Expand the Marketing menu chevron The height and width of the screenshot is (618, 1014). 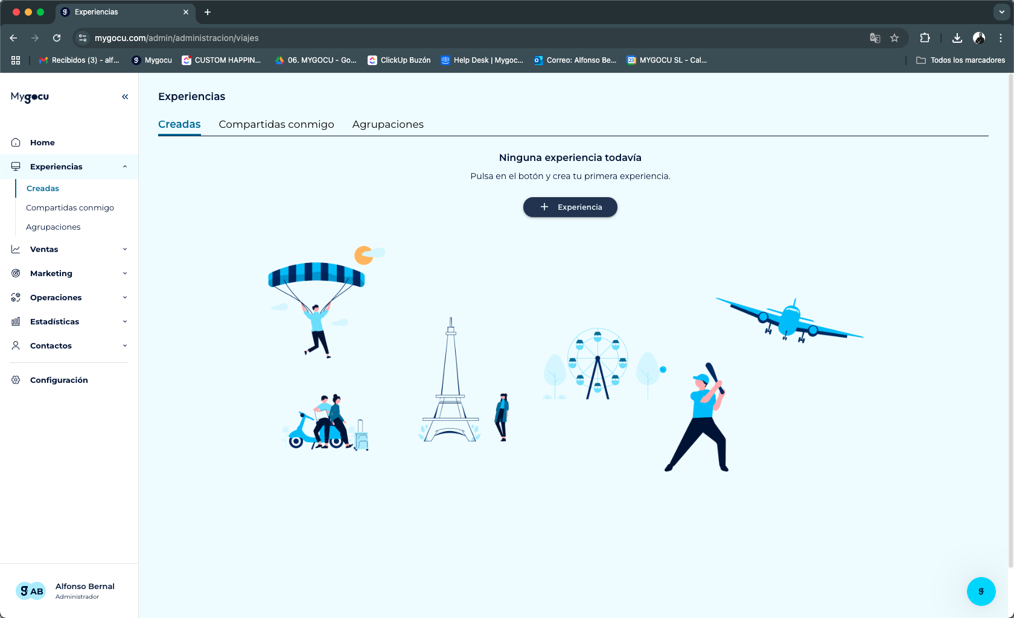[x=125, y=273]
